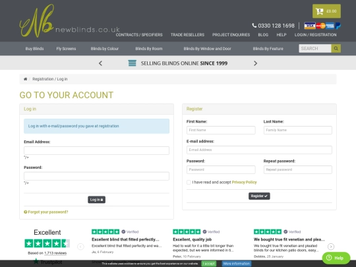Tick the Privacy Policy acceptance checkbox
The height and width of the screenshot is (267, 356).
click(x=189, y=183)
